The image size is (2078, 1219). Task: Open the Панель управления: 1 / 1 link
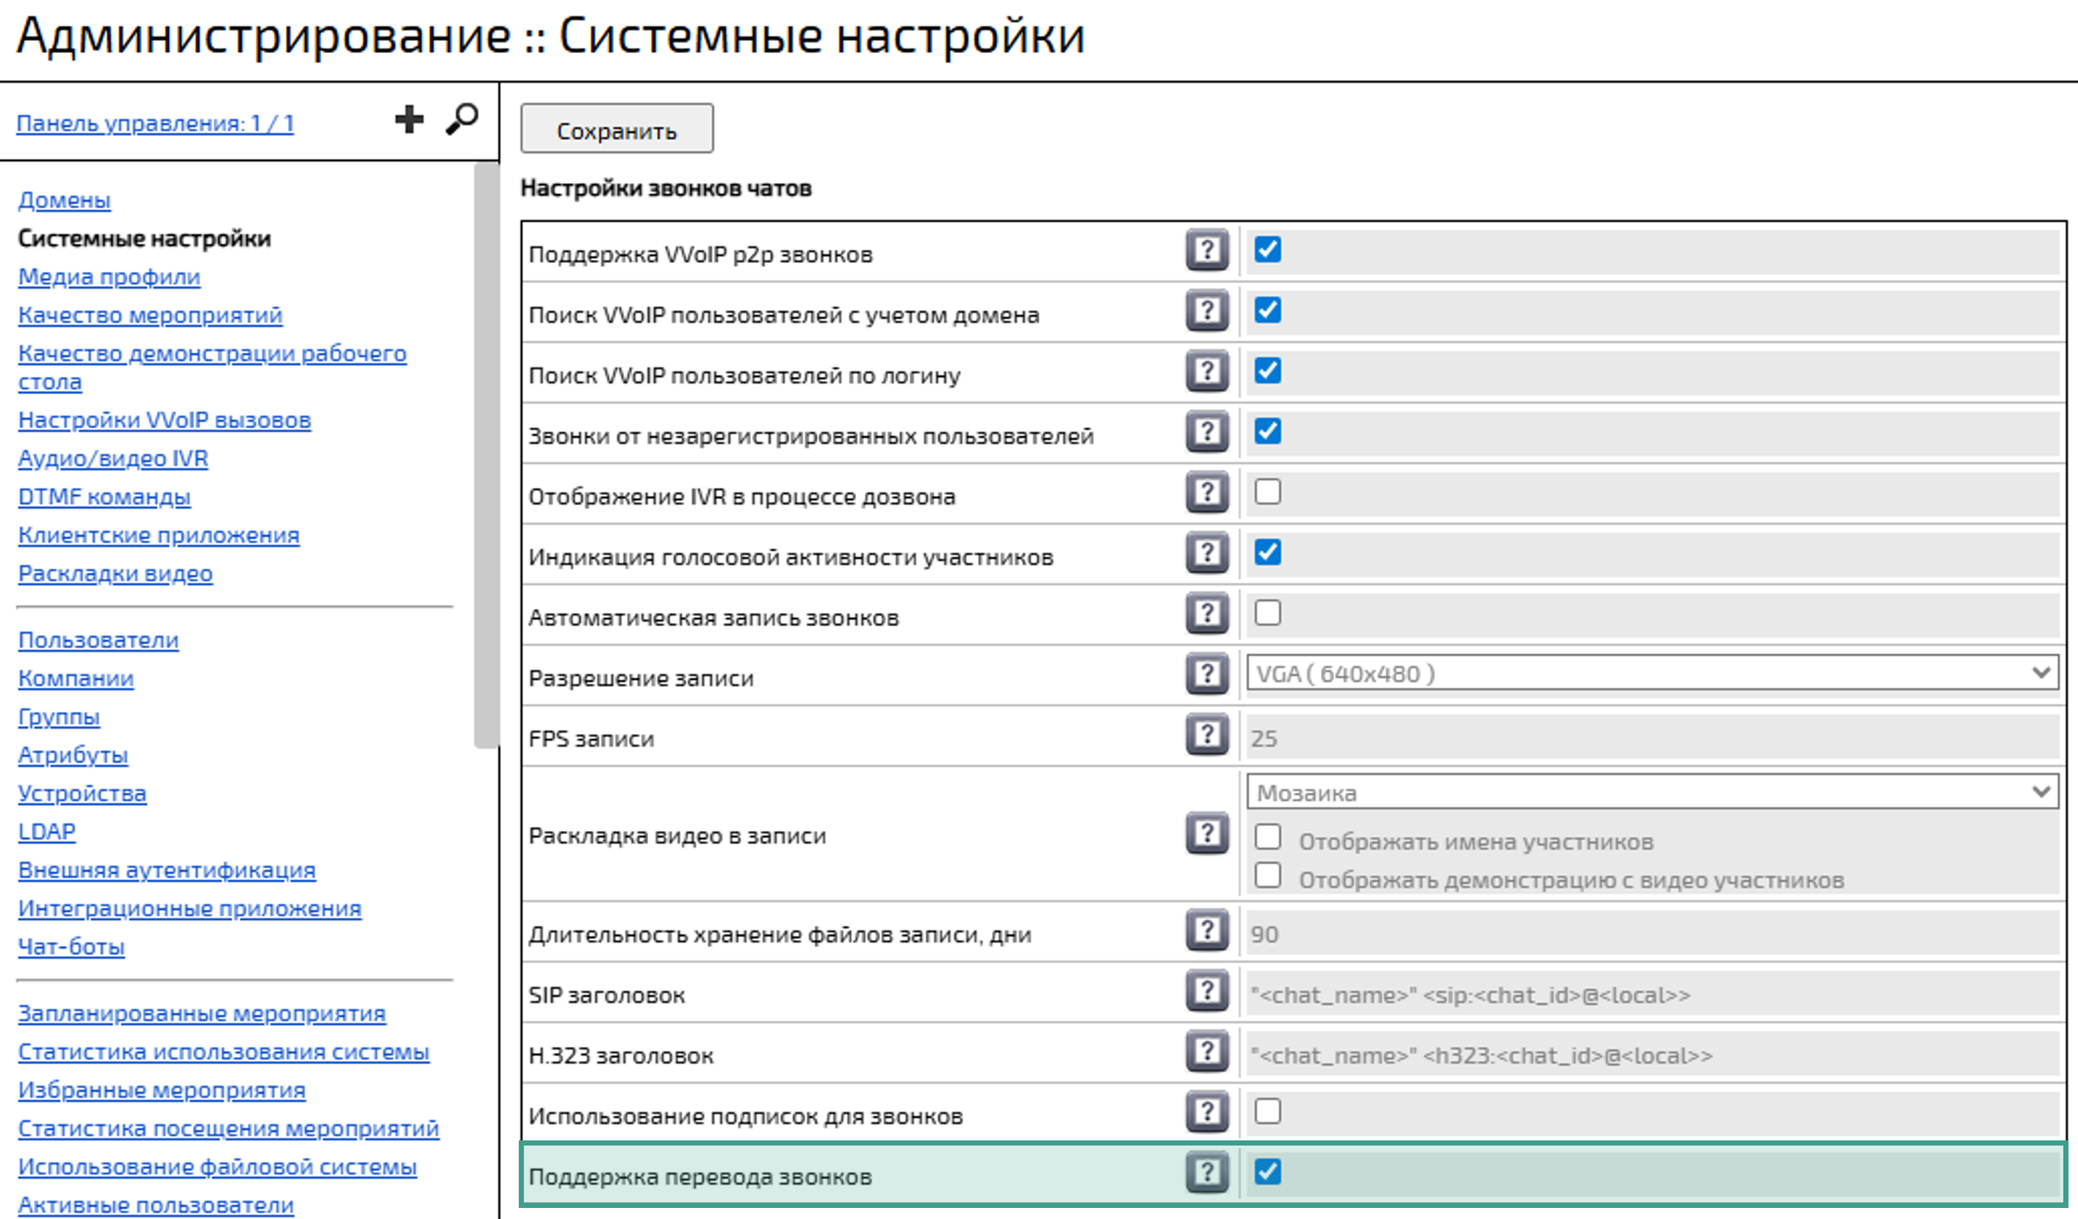(x=155, y=123)
